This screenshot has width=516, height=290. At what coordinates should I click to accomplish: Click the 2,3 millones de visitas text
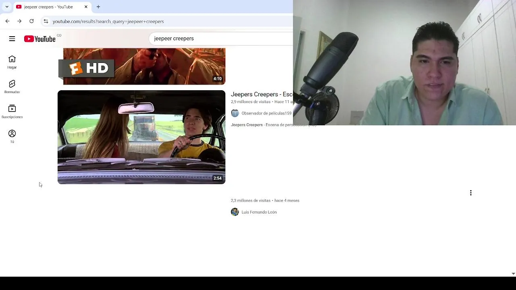[251, 200]
